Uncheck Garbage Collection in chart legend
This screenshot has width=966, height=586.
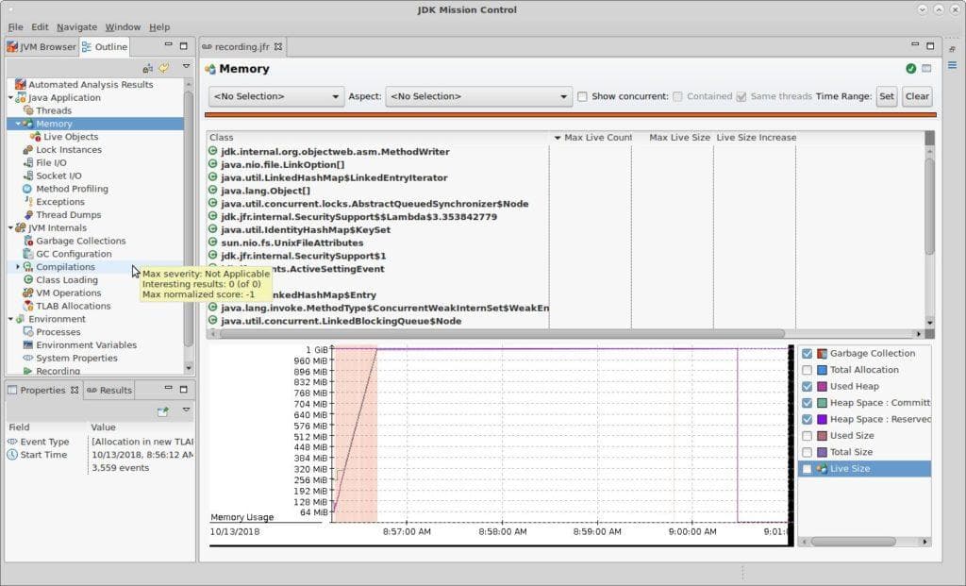[x=808, y=354]
